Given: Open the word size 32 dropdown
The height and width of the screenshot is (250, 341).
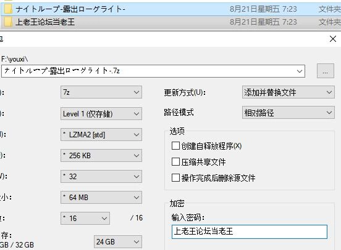Looking at the screenshot, I should point(101,177).
